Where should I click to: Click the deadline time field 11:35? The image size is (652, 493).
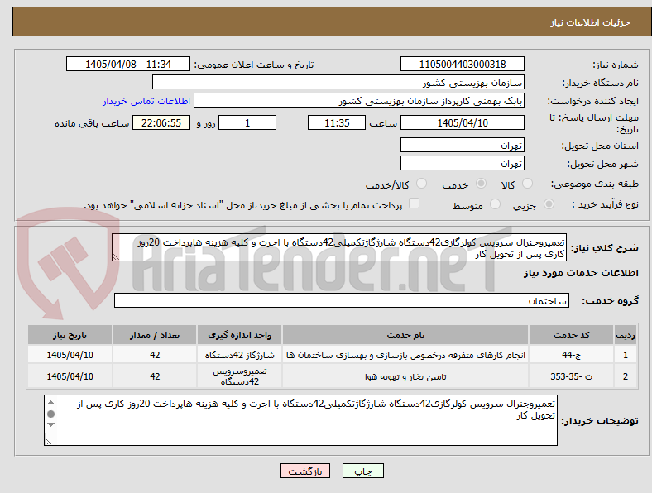(x=337, y=122)
